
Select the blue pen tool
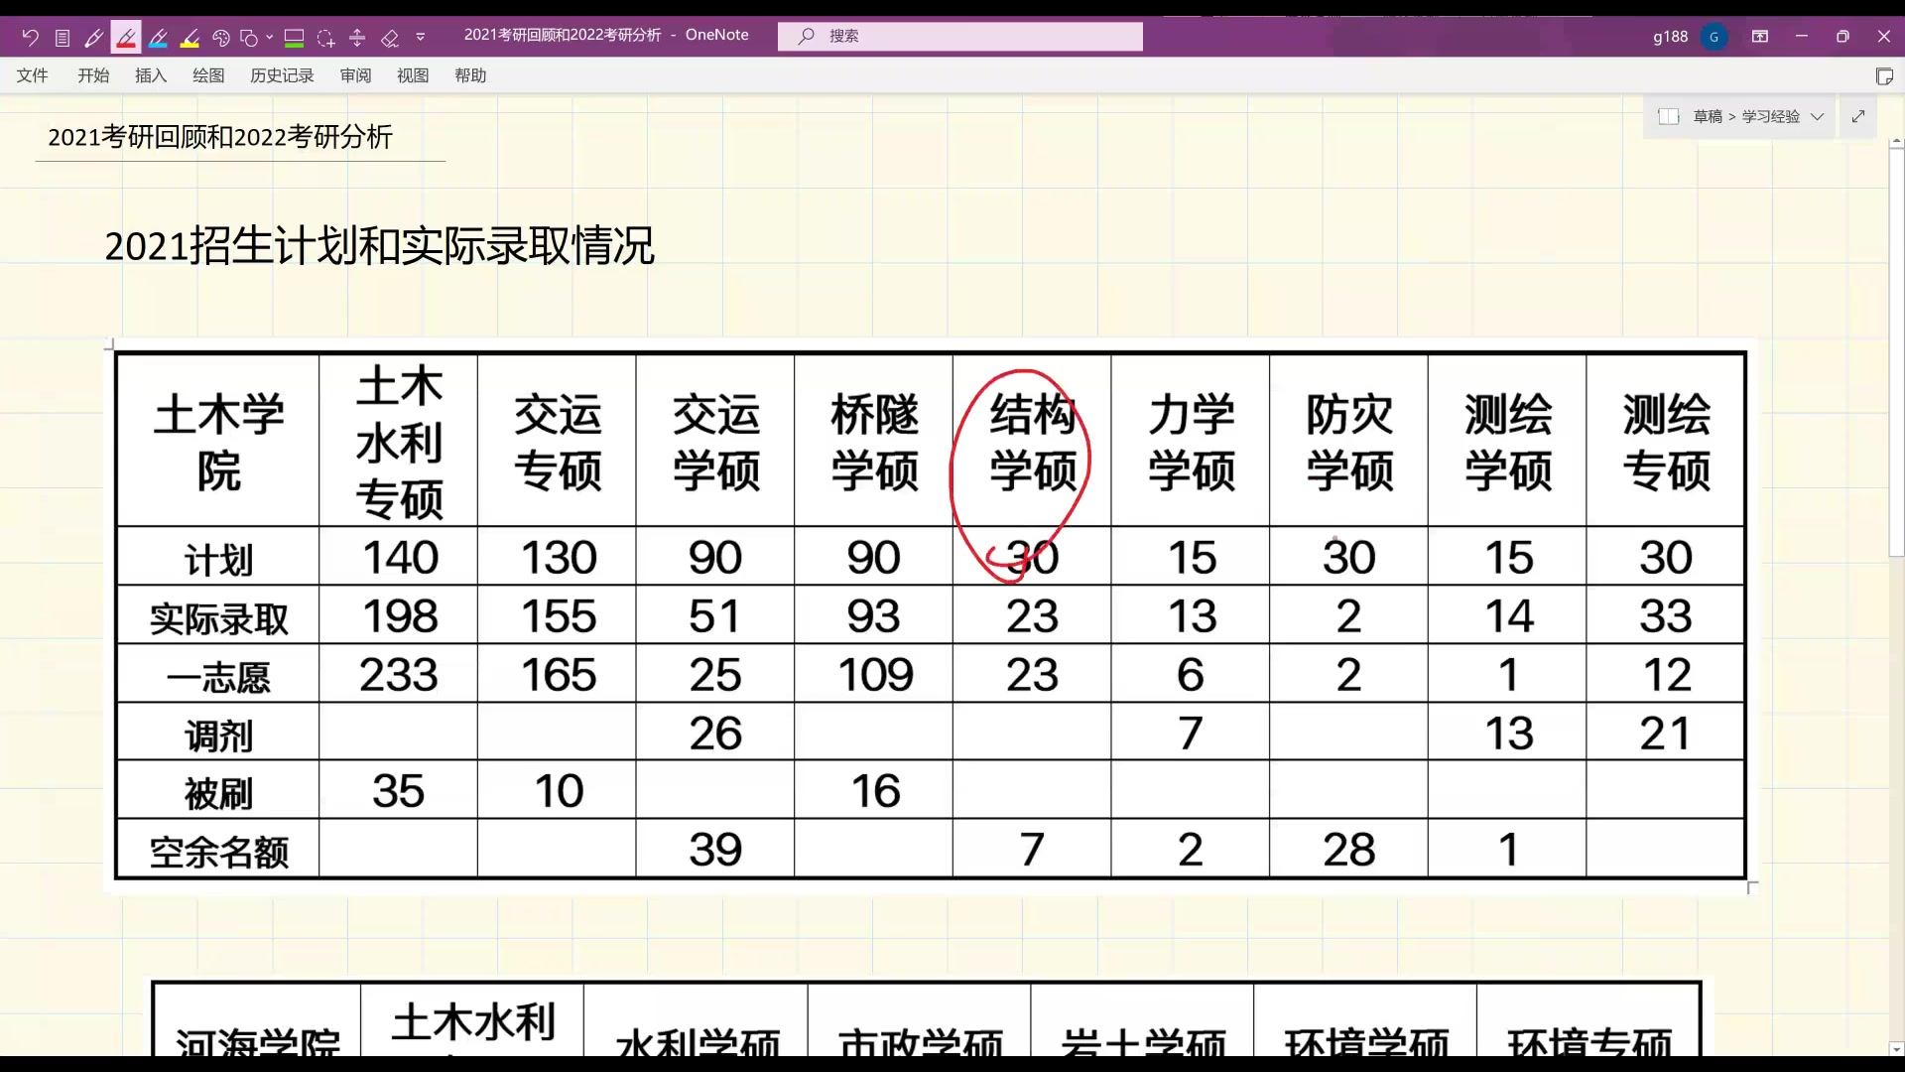[158, 37]
